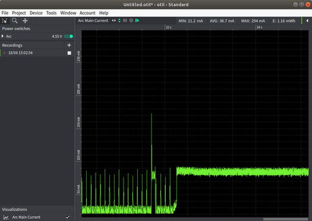312x221 pixels.
Task: Choose the pan move tool
Action: click(x=25, y=21)
